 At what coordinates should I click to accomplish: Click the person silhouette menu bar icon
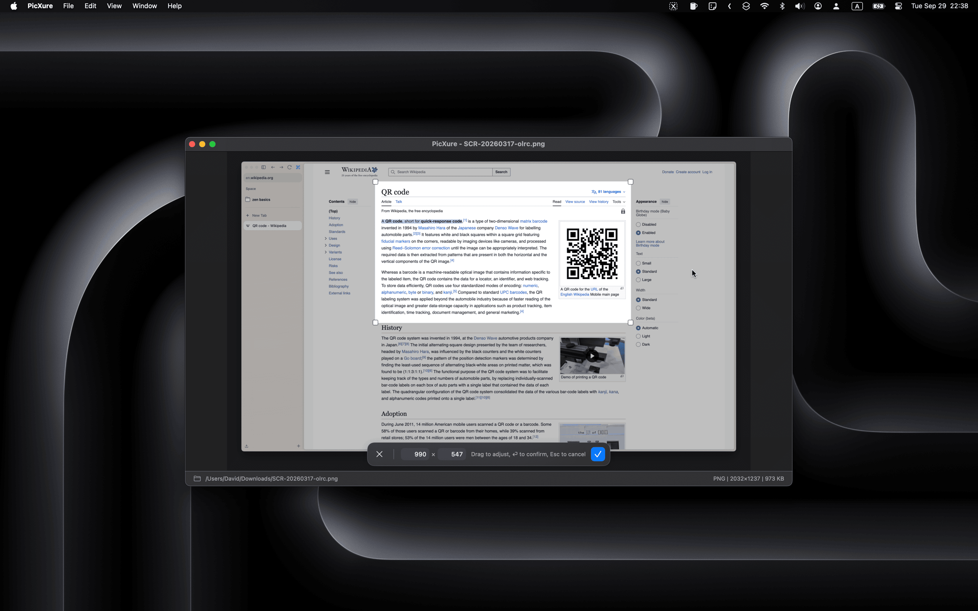pyautogui.click(x=836, y=6)
